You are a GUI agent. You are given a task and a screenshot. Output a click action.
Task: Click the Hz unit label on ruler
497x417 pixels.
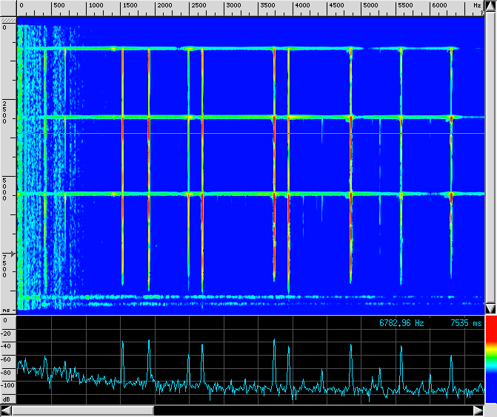coord(477,5)
